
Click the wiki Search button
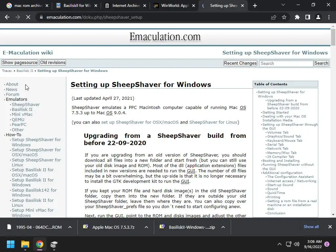(321, 63)
